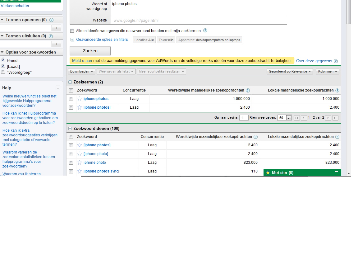
Task: Tick checkbox for '[iphone photos]' in Zoektermen
Action: [x=71, y=107]
